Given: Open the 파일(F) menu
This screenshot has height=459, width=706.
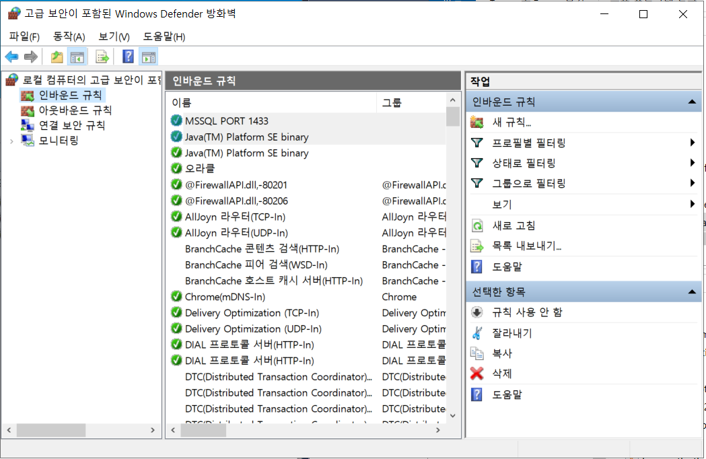Looking at the screenshot, I should (24, 36).
